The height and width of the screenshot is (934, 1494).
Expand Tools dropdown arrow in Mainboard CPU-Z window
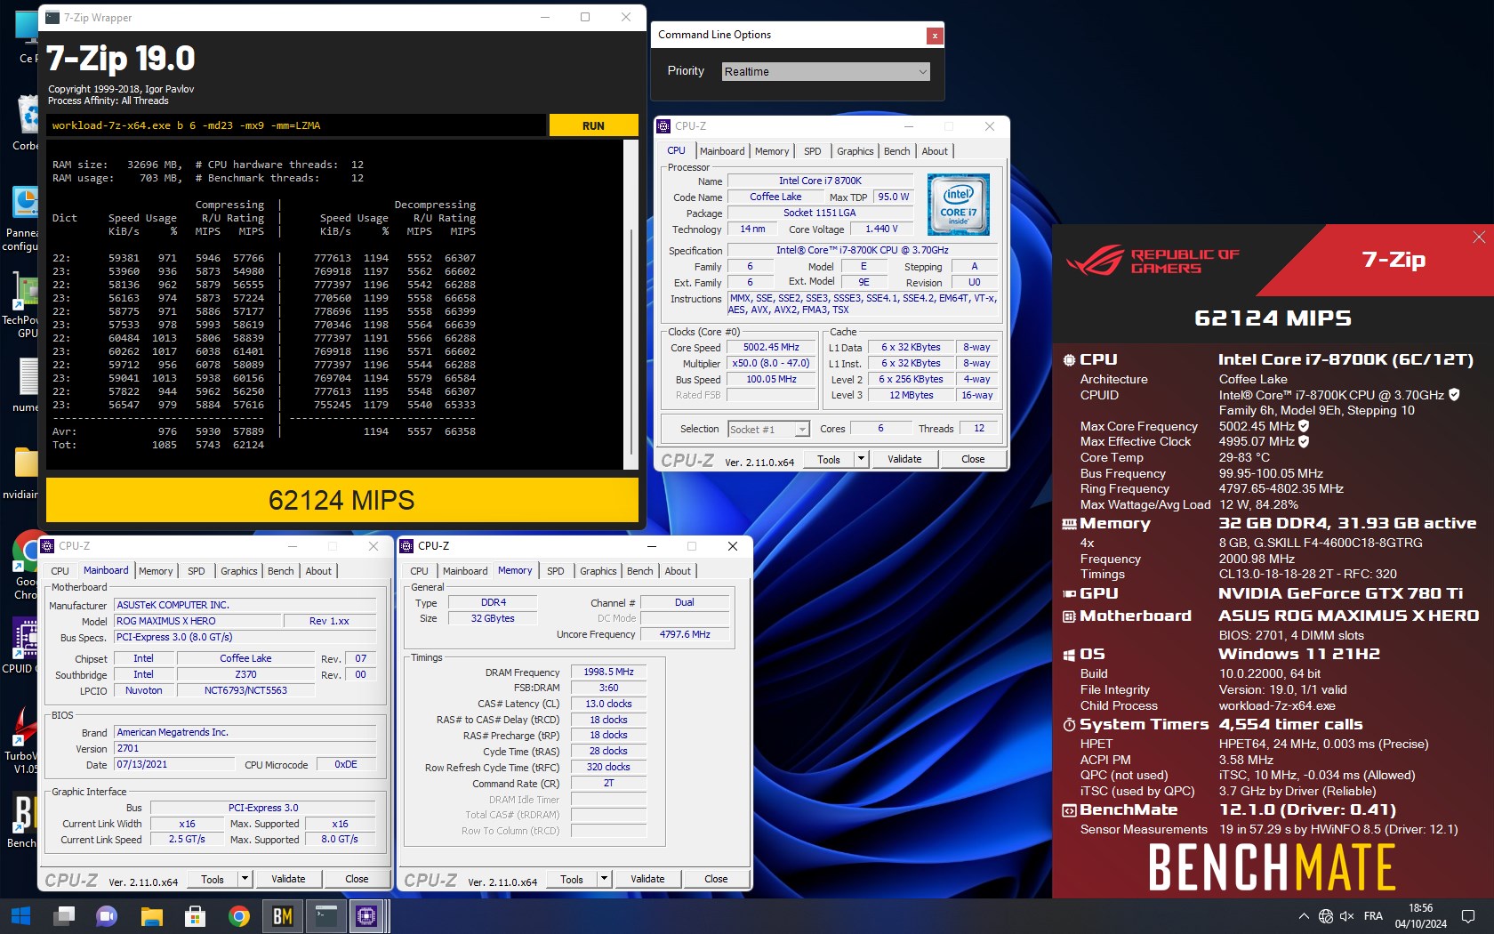245,879
